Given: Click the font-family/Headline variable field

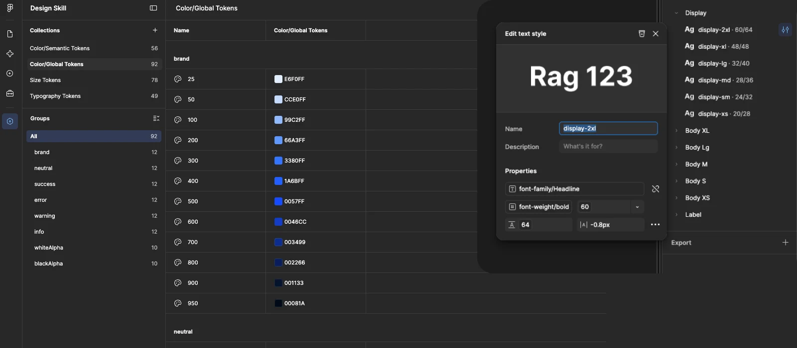Looking at the screenshot, I should pyautogui.click(x=574, y=189).
